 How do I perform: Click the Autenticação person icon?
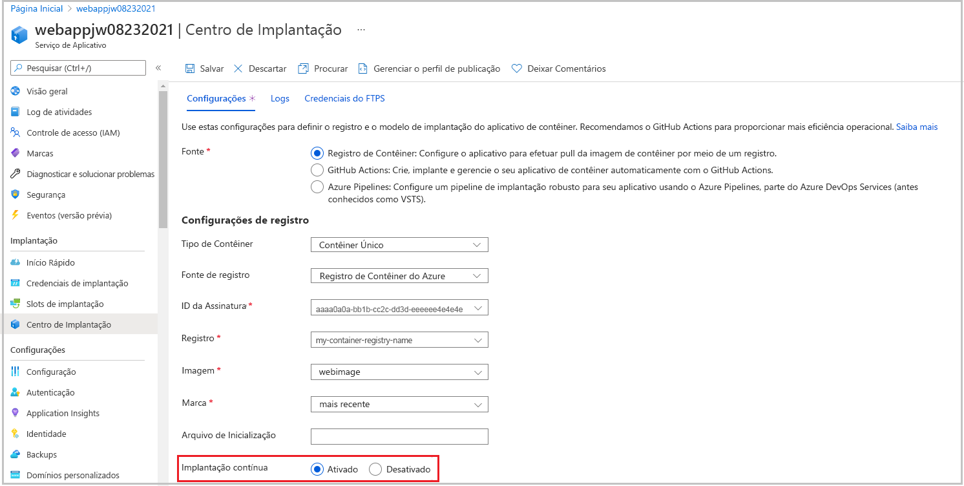16,392
